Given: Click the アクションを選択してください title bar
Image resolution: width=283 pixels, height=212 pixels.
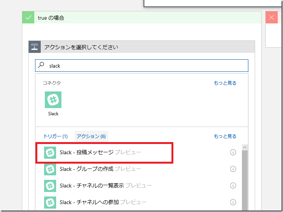Looking at the screenshot, I should pyautogui.click(x=142, y=47).
